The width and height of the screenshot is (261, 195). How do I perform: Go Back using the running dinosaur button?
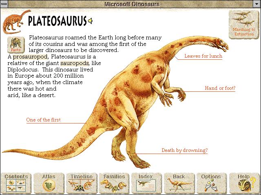tap(179, 183)
